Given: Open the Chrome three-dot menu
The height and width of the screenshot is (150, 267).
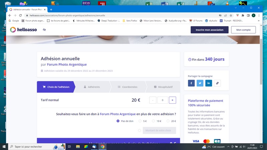Looking at the screenshot, I should point(259,15).
